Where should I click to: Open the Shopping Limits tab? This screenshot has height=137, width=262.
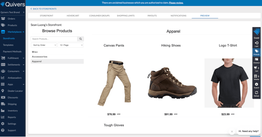coord(126,16)
